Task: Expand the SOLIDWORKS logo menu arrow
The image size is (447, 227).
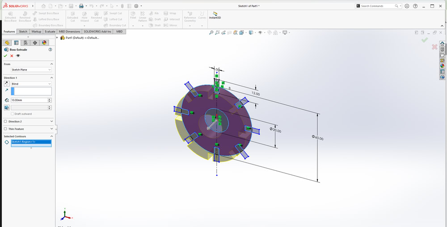Action: 33,6
